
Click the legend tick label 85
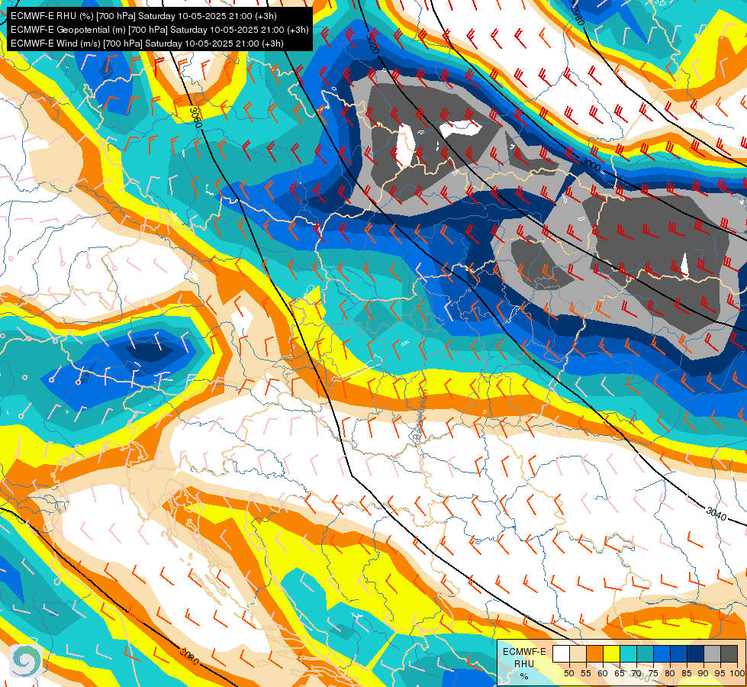coord(687,674)
